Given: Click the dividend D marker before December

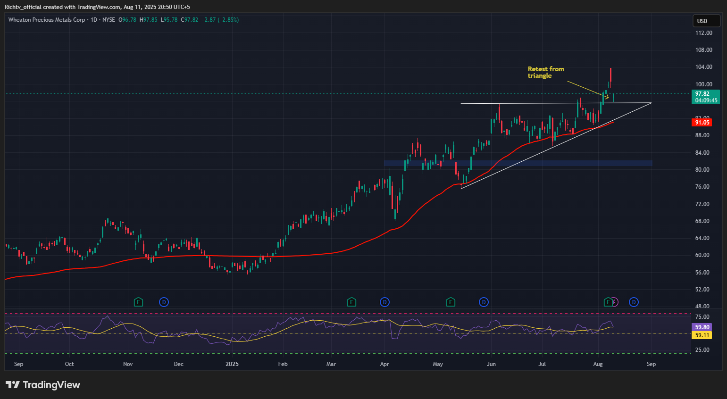Looking at the screenshot, I should pos(164,302).
